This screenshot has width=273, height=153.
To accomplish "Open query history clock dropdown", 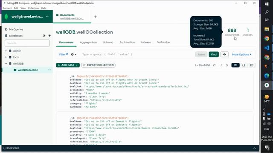I will [74, 54].
